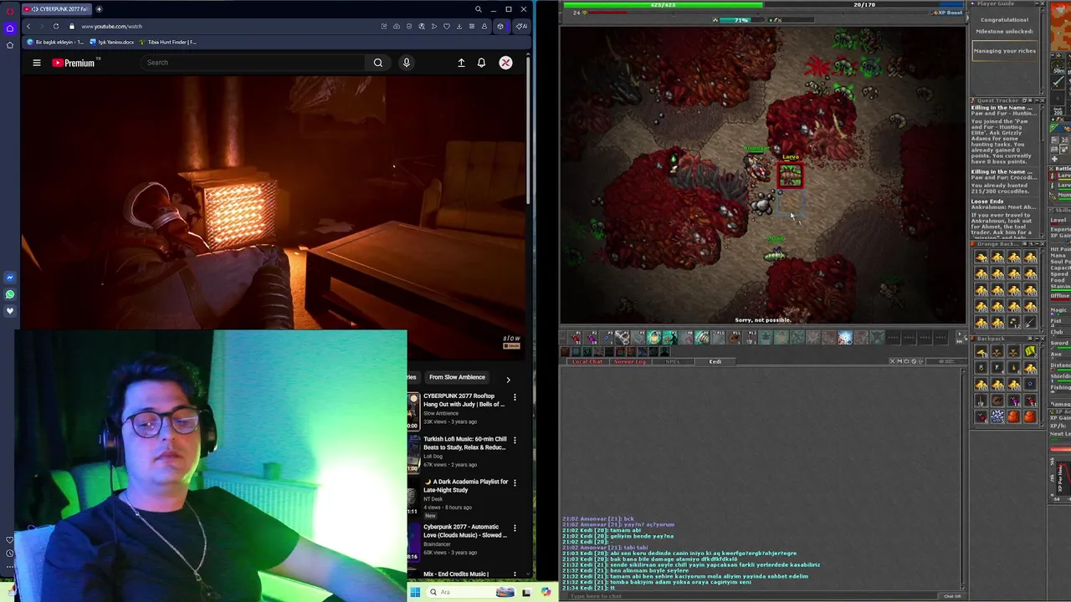Click the green health bar in game
Image resolution: width=1071 pixels, height=602 pixels.
coord(663,5)
